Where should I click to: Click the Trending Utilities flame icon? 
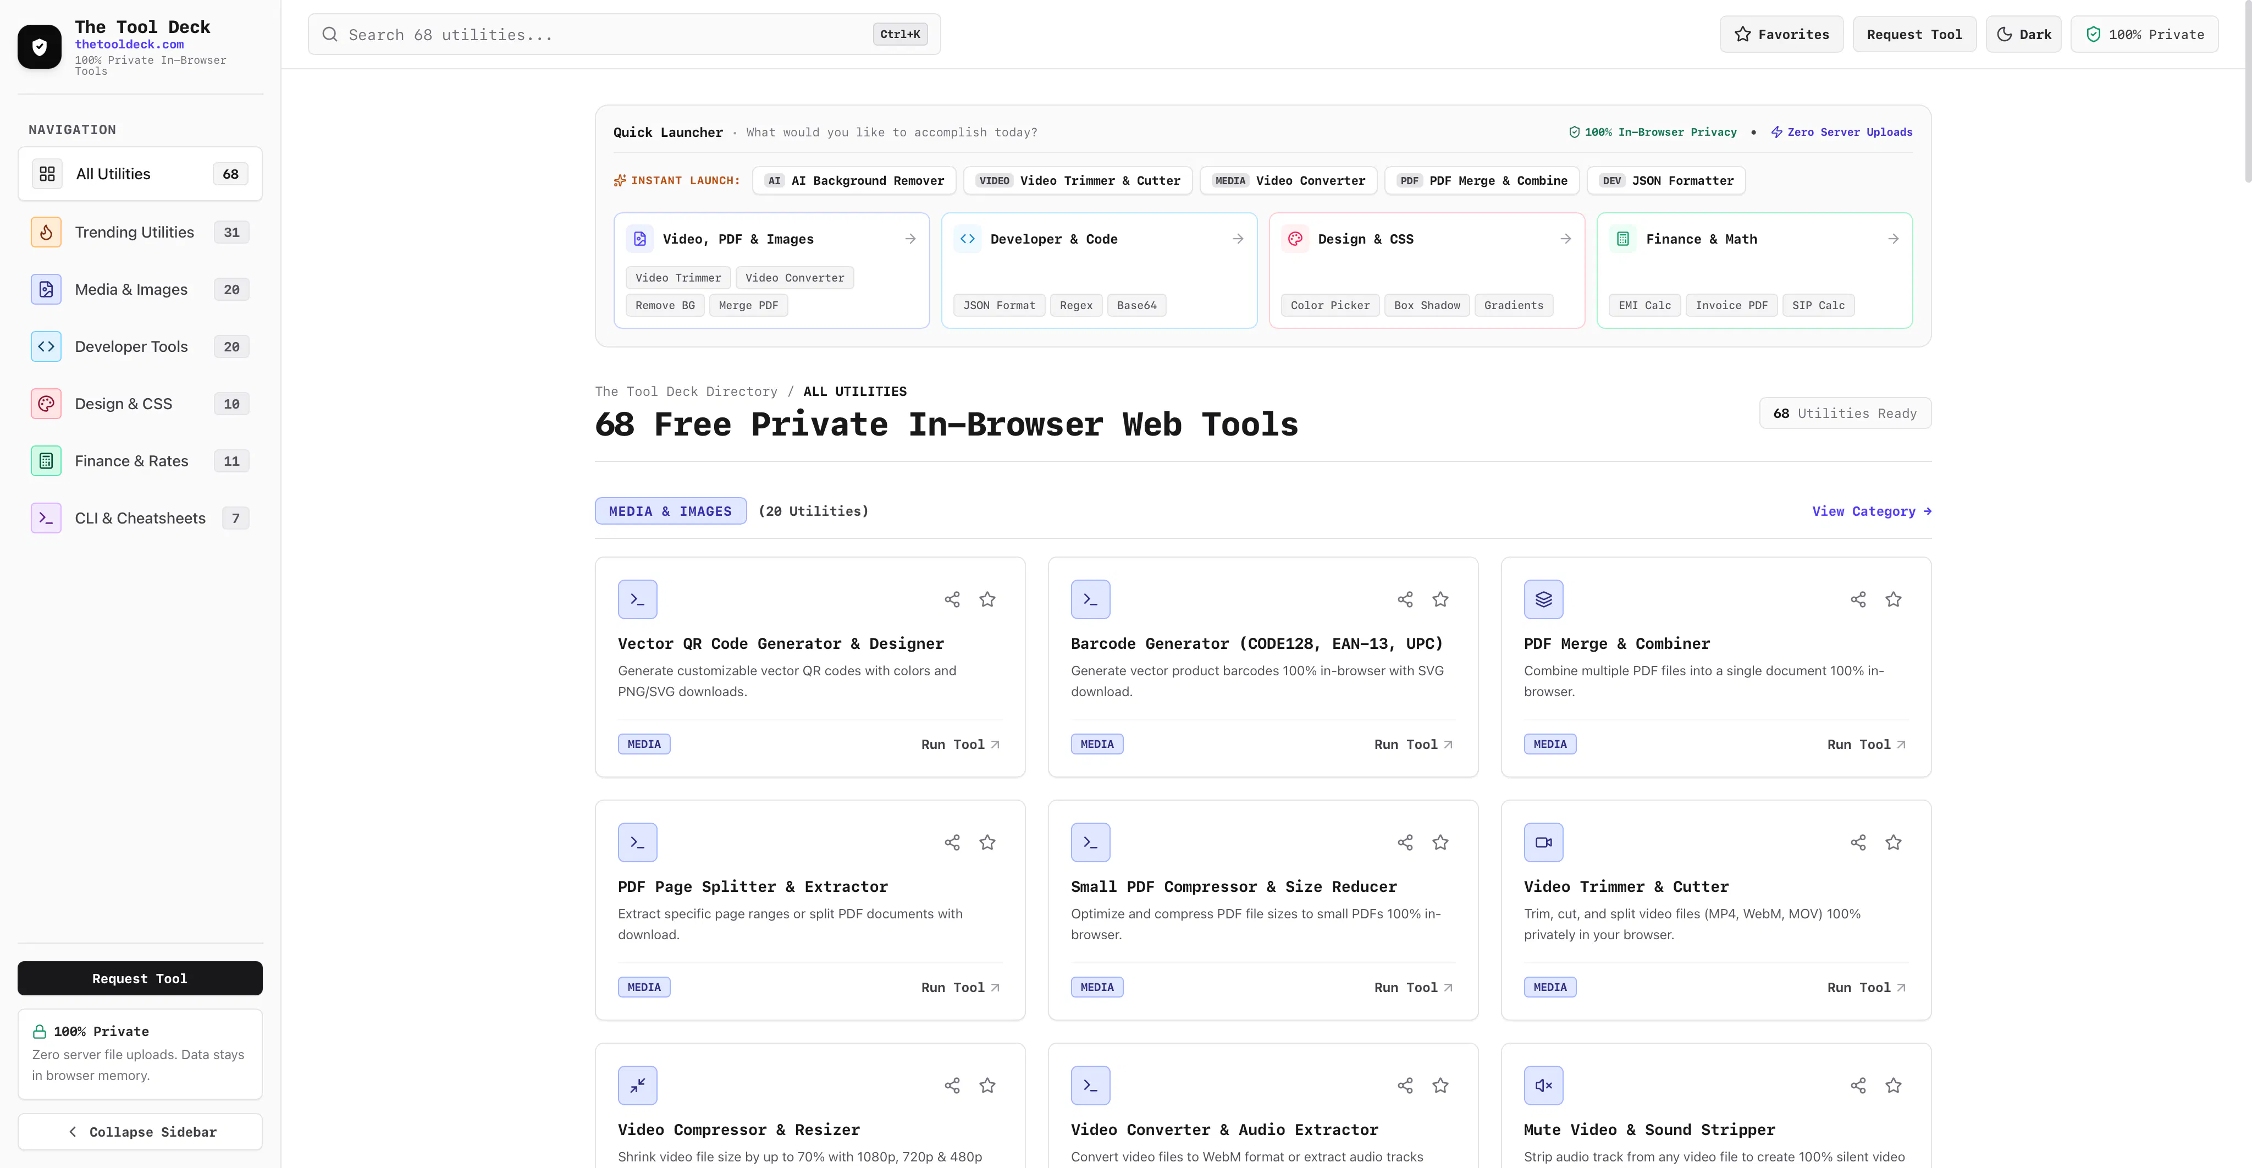coord(46,232)
